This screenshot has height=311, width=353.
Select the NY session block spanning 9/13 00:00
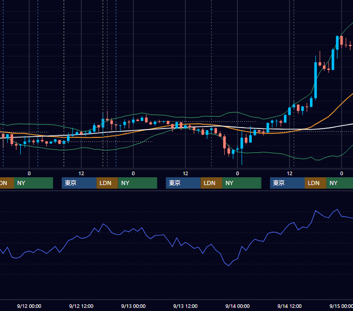click(138, 183)
